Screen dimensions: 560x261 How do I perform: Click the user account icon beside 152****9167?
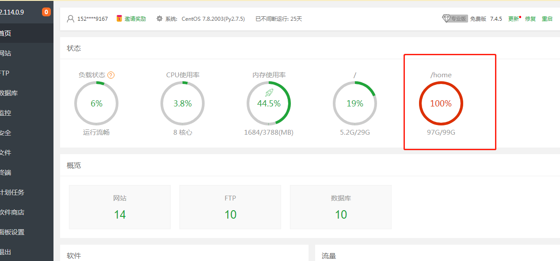pos(70,19)
